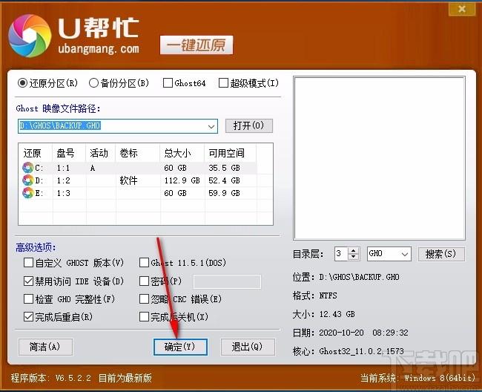The image size is (482, 392).
Task: Click the U帮忙 colorful logo icon
Action: coord(30,36)
